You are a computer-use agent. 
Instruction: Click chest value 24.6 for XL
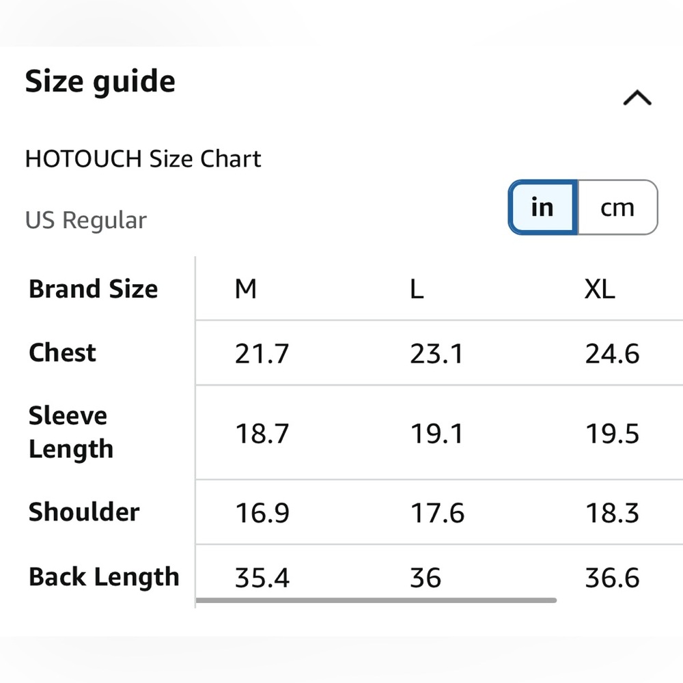click(x=612, y=353)
